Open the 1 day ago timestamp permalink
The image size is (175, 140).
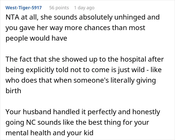(x=84, y=8)
